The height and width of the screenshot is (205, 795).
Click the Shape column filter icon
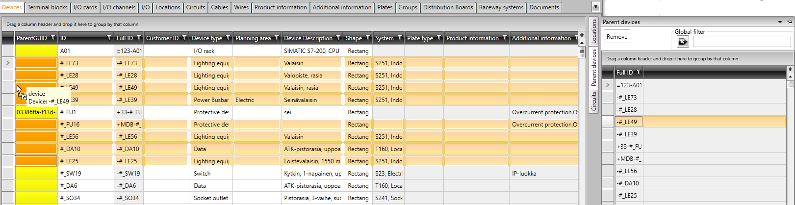pos(368,38)
